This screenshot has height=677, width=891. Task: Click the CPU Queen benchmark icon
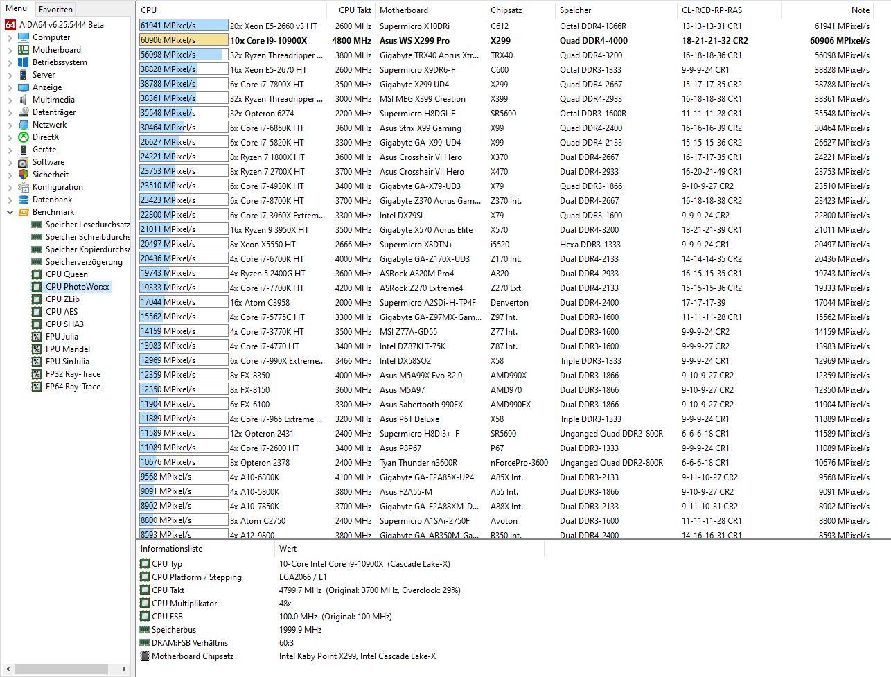click(x=37, y=274)
